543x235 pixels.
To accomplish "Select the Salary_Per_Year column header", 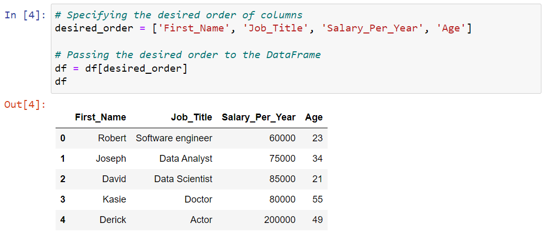I will pyautogui.click(x=259, y=117).
